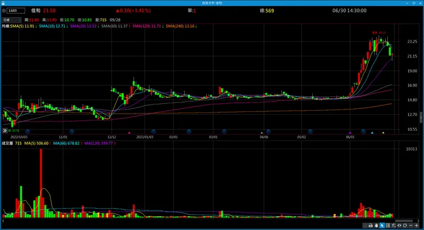Click the MA(66) 678.82 volume label
Image resolution: width=424 pixels, height=230 pixels.
pyautogui.click(x=68, y=143)
